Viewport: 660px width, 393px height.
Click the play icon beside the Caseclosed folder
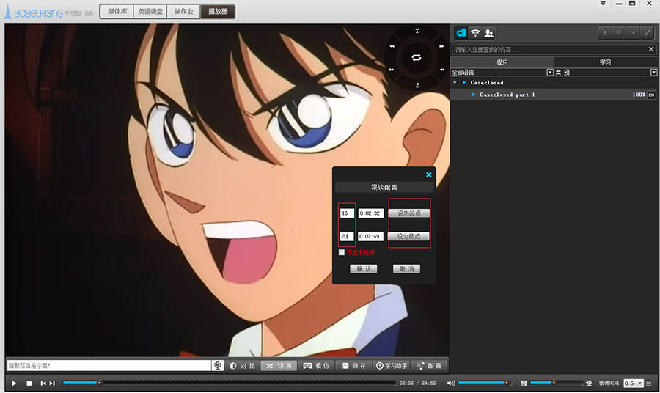click(x=464, y=82)
